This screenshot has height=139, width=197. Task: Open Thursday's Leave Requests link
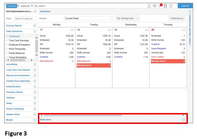pyautogui.click(x=158, y=48)
